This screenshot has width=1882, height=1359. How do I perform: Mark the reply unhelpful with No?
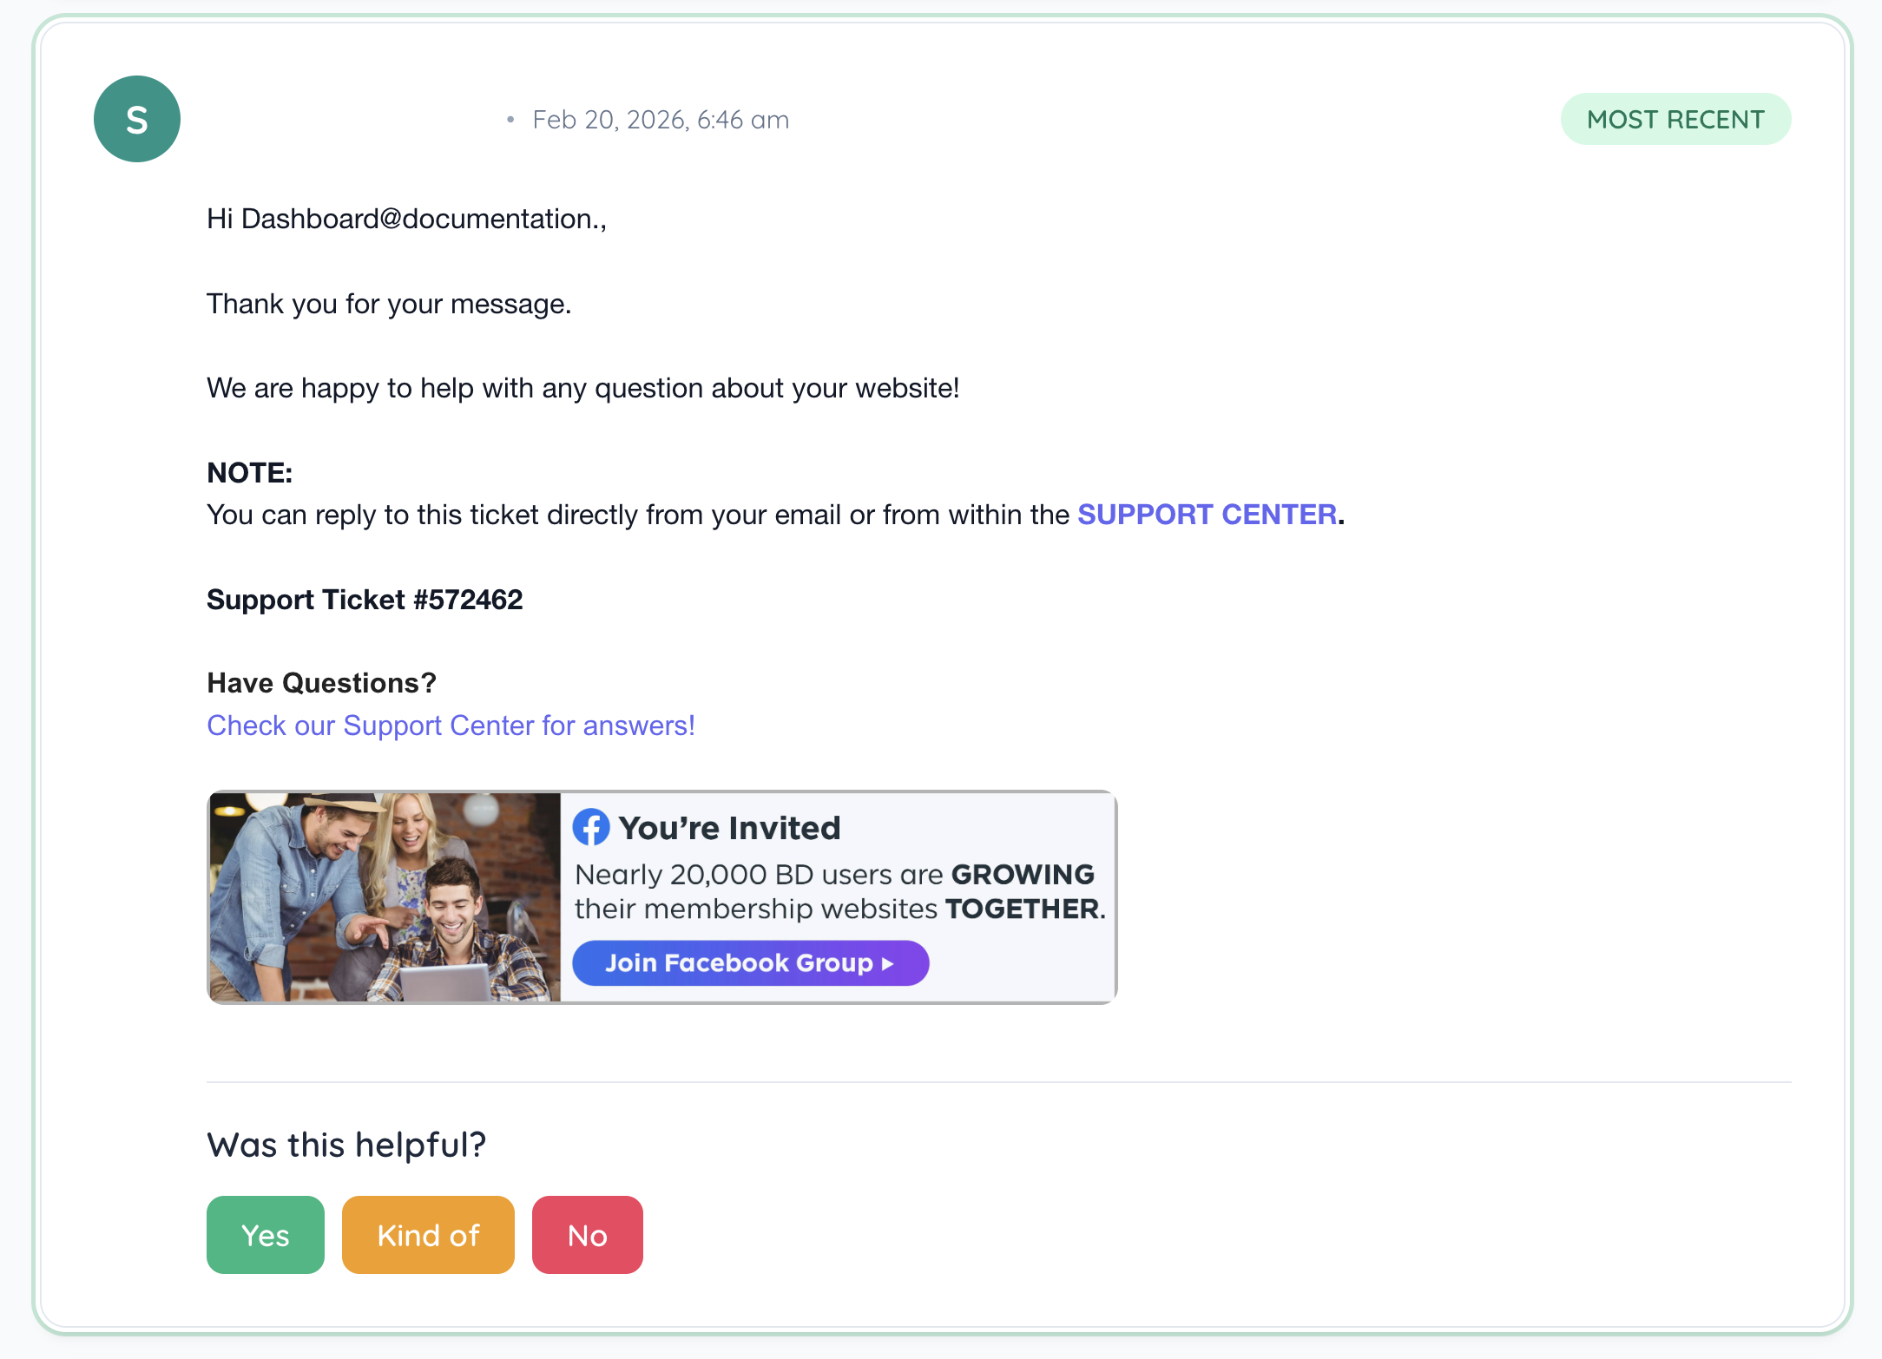[587, 1234]
